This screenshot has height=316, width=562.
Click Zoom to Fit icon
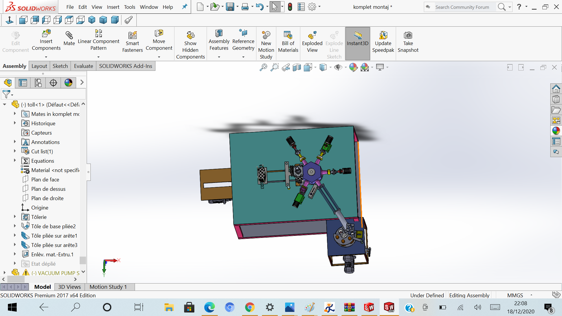pos(263,67)
